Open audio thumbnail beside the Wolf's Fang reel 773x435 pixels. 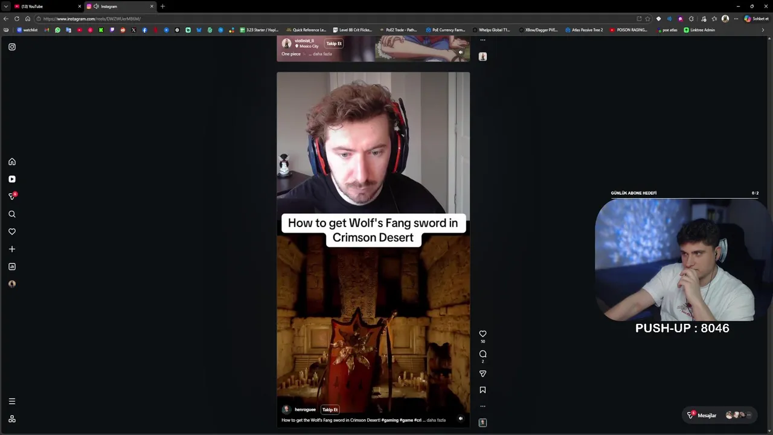483,422
